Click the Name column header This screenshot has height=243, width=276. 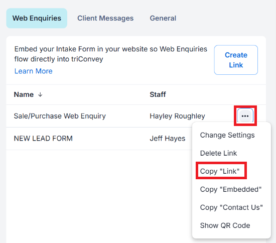coord(24,94)
